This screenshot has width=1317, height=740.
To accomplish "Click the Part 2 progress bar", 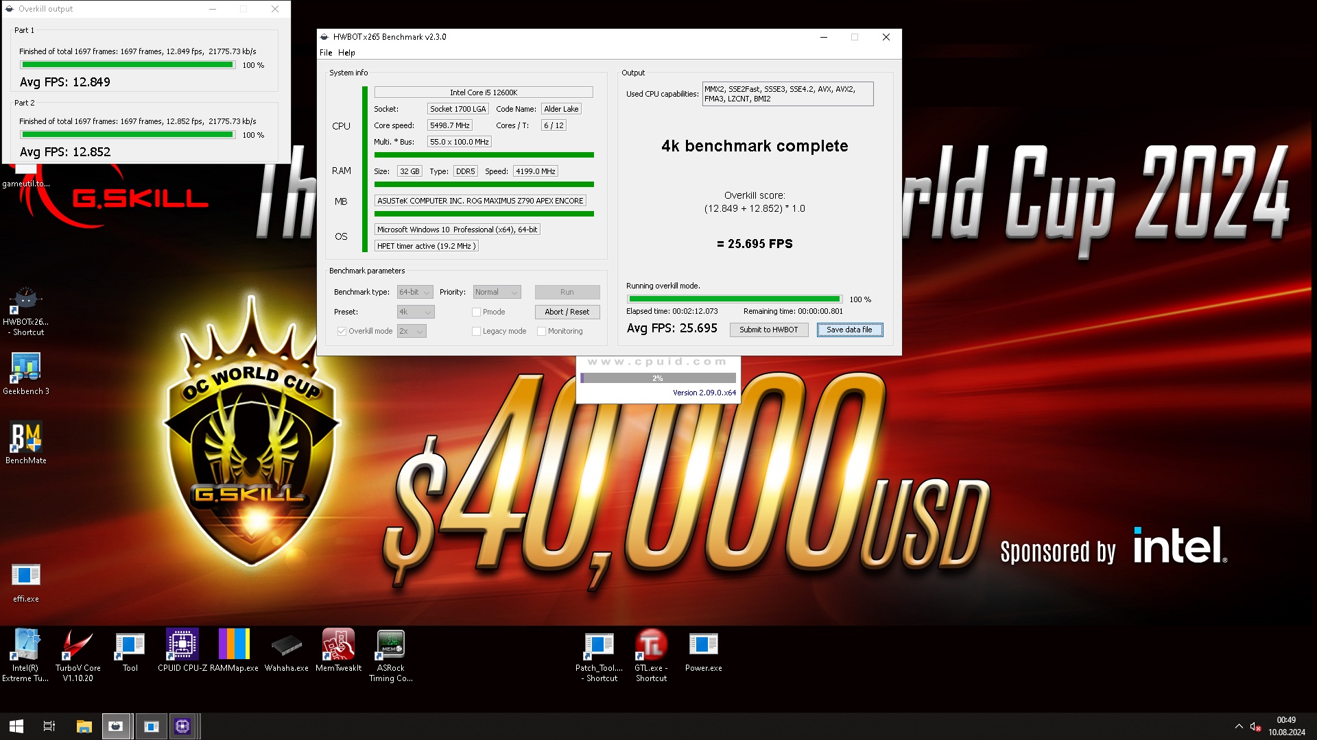I will (128, 134).
